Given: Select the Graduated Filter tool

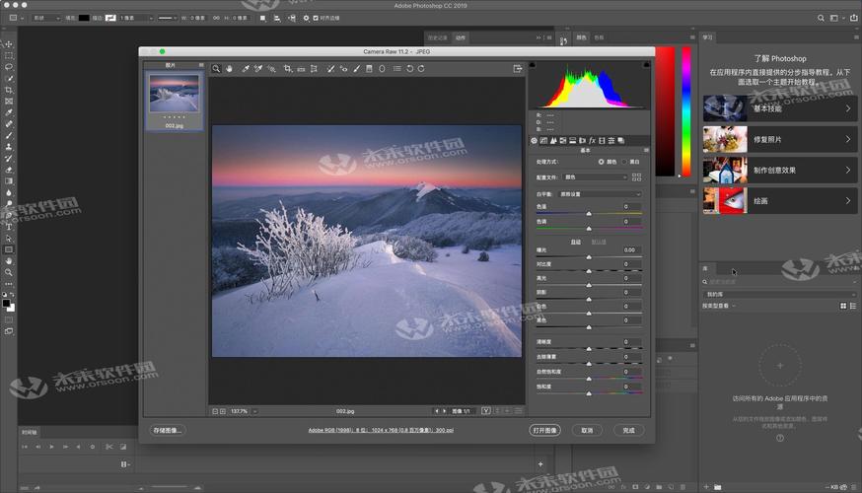Looking at the screenshot, I should point(370,69).
